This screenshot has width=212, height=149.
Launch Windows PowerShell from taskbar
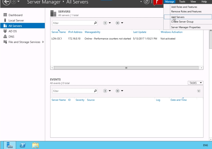point(23,145)
